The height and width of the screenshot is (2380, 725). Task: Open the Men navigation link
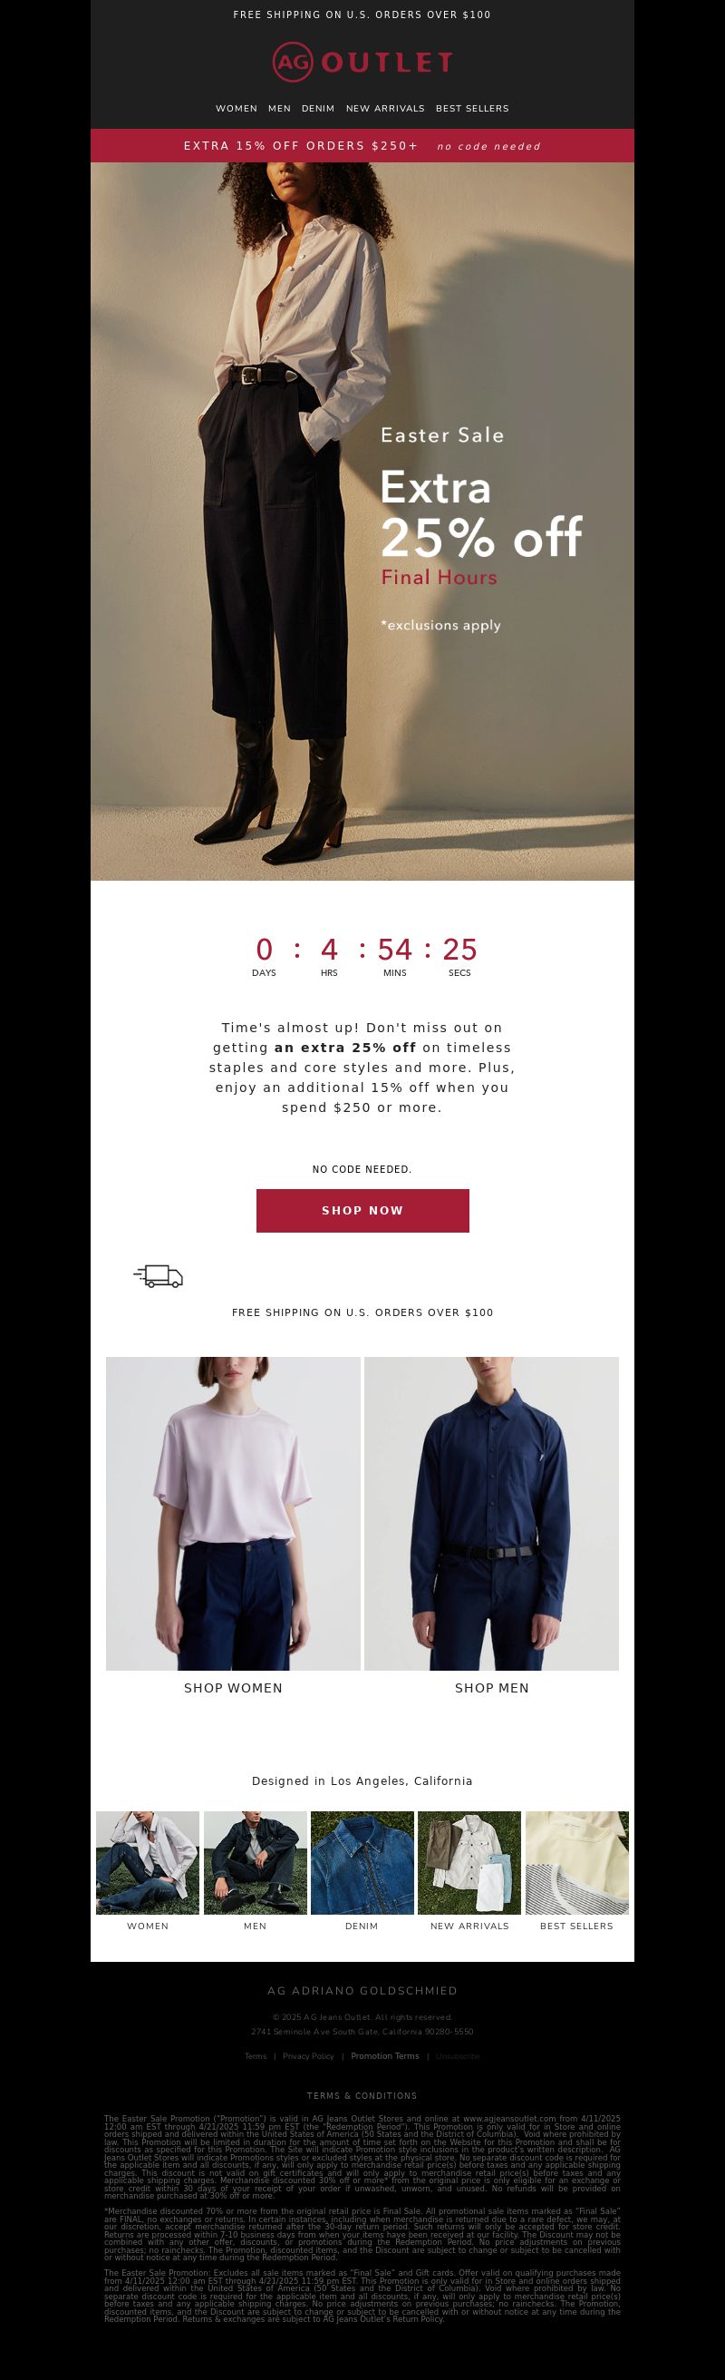[279, 108]
